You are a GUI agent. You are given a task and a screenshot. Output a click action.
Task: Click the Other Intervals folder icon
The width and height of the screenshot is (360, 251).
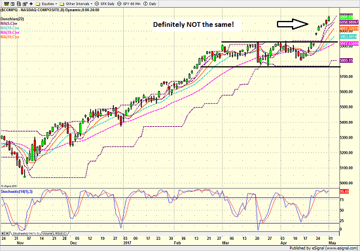pos(62,4)
